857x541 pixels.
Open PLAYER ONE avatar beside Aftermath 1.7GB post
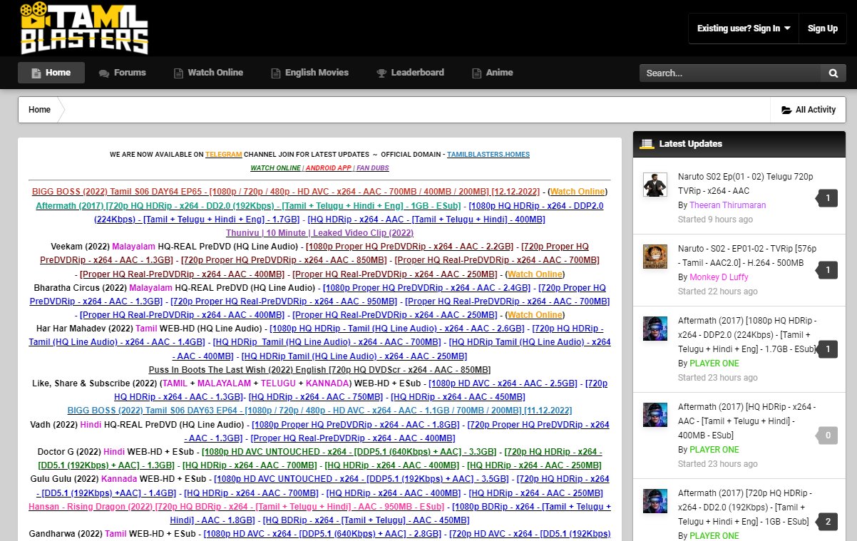click(655, 329)
